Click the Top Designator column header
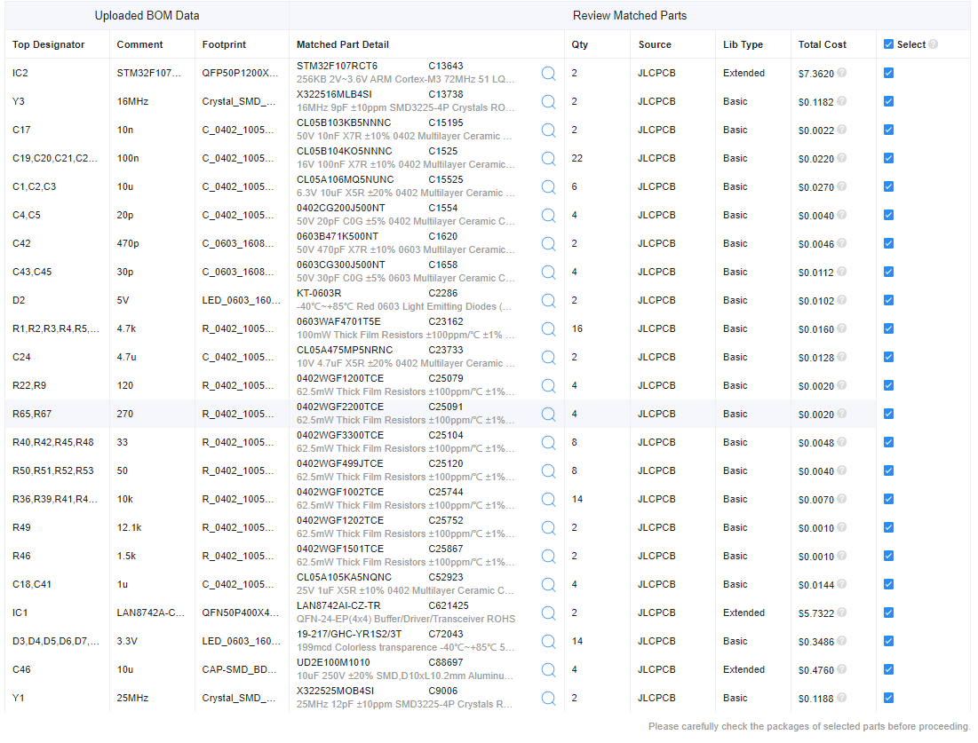Image resolution: width=978 pixels, height=743 pixels. [x=49, y=45]
